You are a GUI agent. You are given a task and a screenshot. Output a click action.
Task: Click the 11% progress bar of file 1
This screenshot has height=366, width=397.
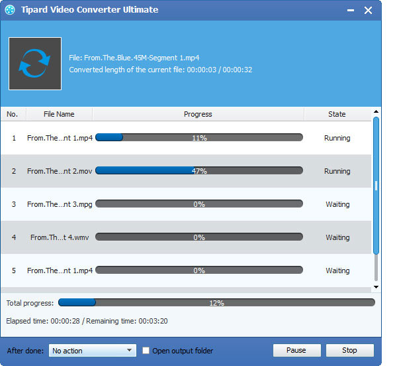(199, 137)
